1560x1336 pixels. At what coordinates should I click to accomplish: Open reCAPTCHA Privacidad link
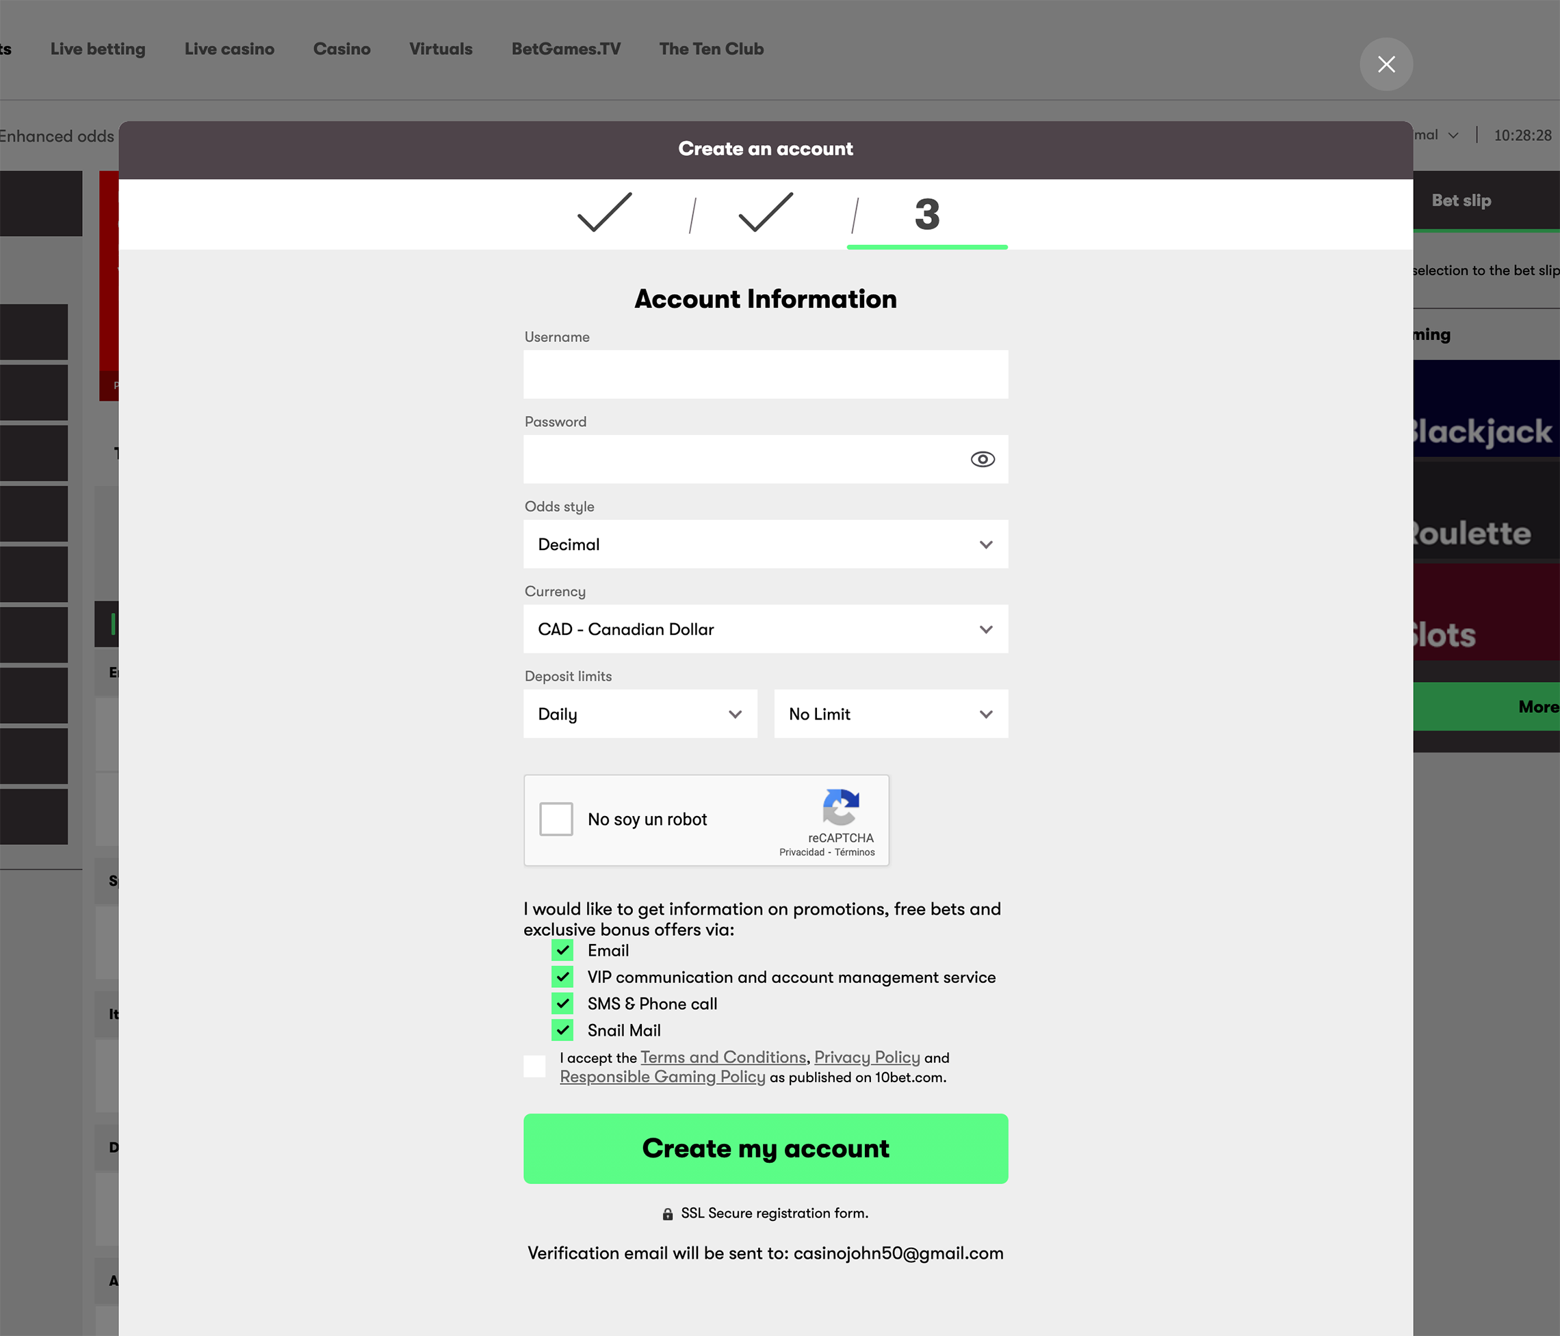[x=802, y=852]
